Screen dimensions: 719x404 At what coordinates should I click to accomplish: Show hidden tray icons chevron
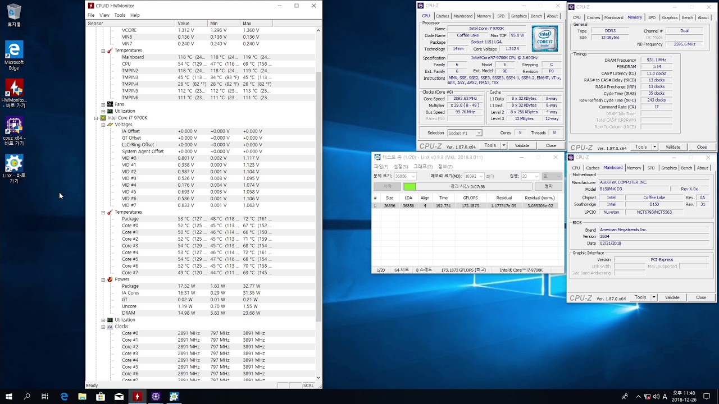(x=638, y=397)
